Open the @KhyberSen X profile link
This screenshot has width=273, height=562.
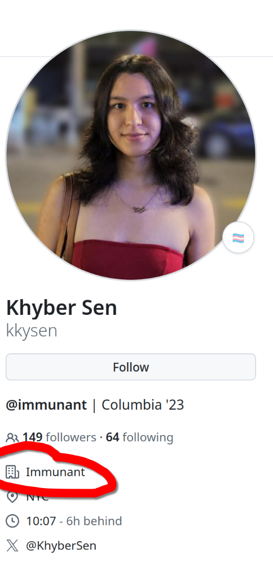point(61,546)
